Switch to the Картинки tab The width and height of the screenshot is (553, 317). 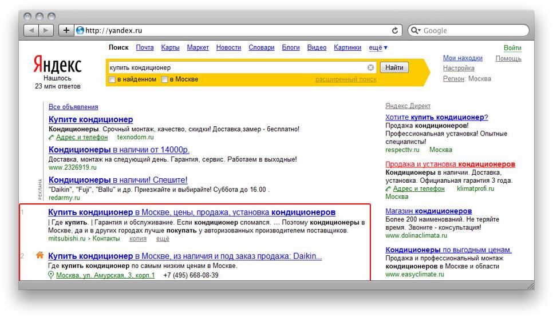pos(347,47)
